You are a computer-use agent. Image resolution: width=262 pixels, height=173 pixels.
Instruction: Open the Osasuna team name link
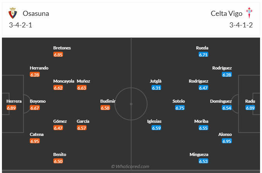(x=36, y=14)
